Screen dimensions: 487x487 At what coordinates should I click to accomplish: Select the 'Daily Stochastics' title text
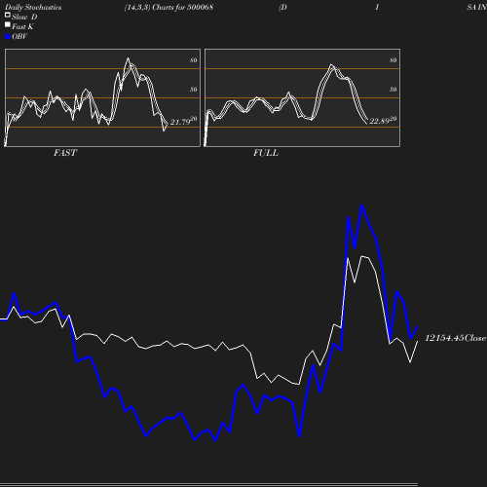(33, 8)
